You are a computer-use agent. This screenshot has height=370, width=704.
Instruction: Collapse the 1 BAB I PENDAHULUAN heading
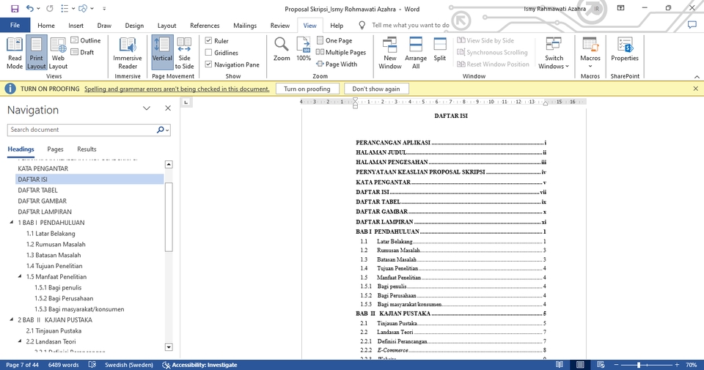click(x=12, y=223)
